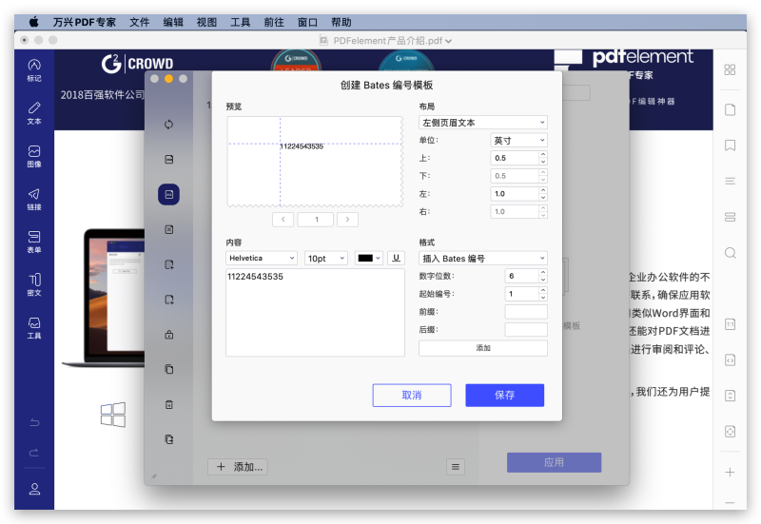Image resolution: width=761 pixels, height=524 pixels.
Task: Click the search magnifier icon in right panel
Action: (730, 253)
